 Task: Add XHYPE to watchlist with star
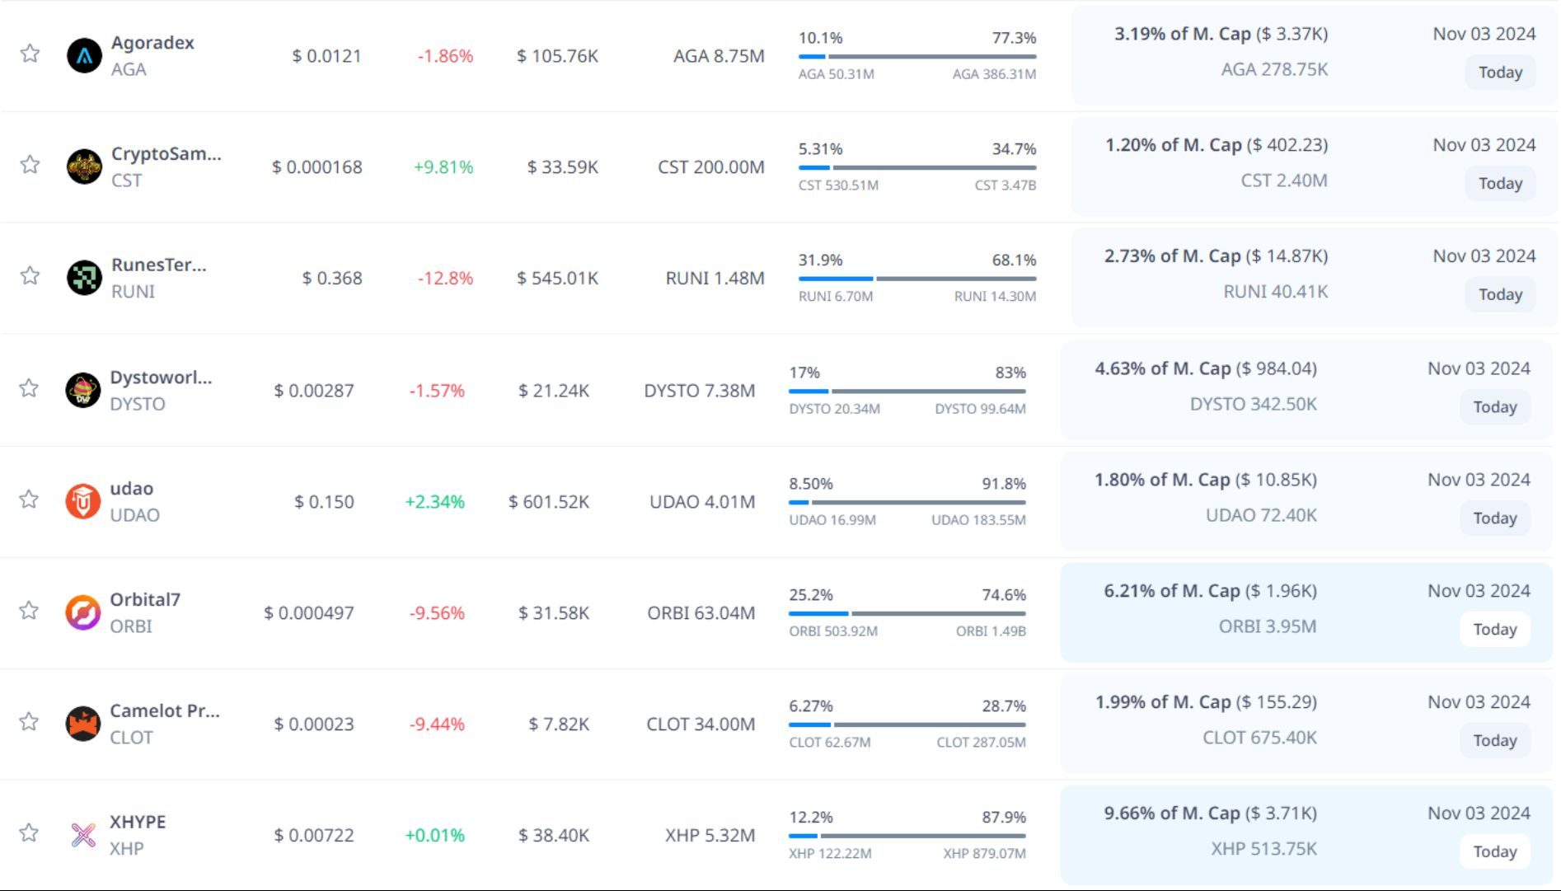[30, 833]
